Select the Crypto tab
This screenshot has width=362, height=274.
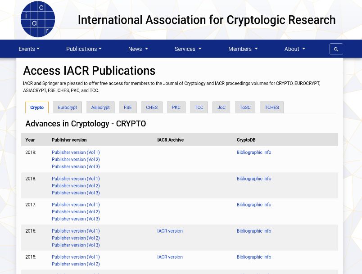37,107
